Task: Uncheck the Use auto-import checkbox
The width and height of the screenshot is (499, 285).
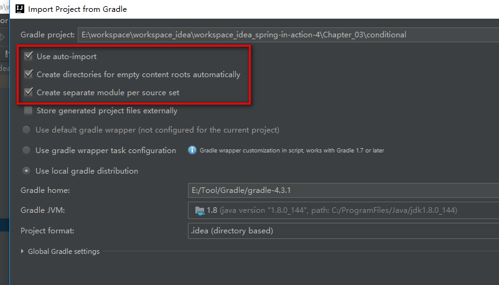Action: 29,56
